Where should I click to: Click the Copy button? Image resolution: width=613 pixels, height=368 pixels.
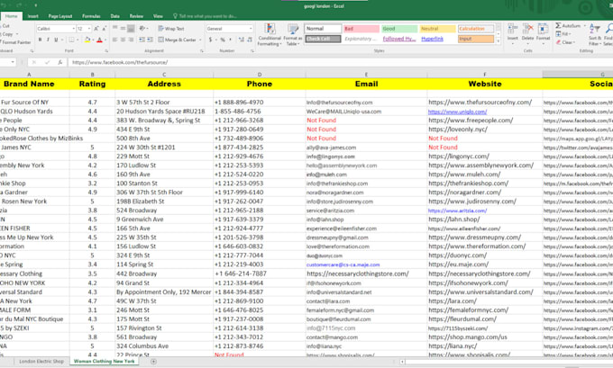click(7, 34)
